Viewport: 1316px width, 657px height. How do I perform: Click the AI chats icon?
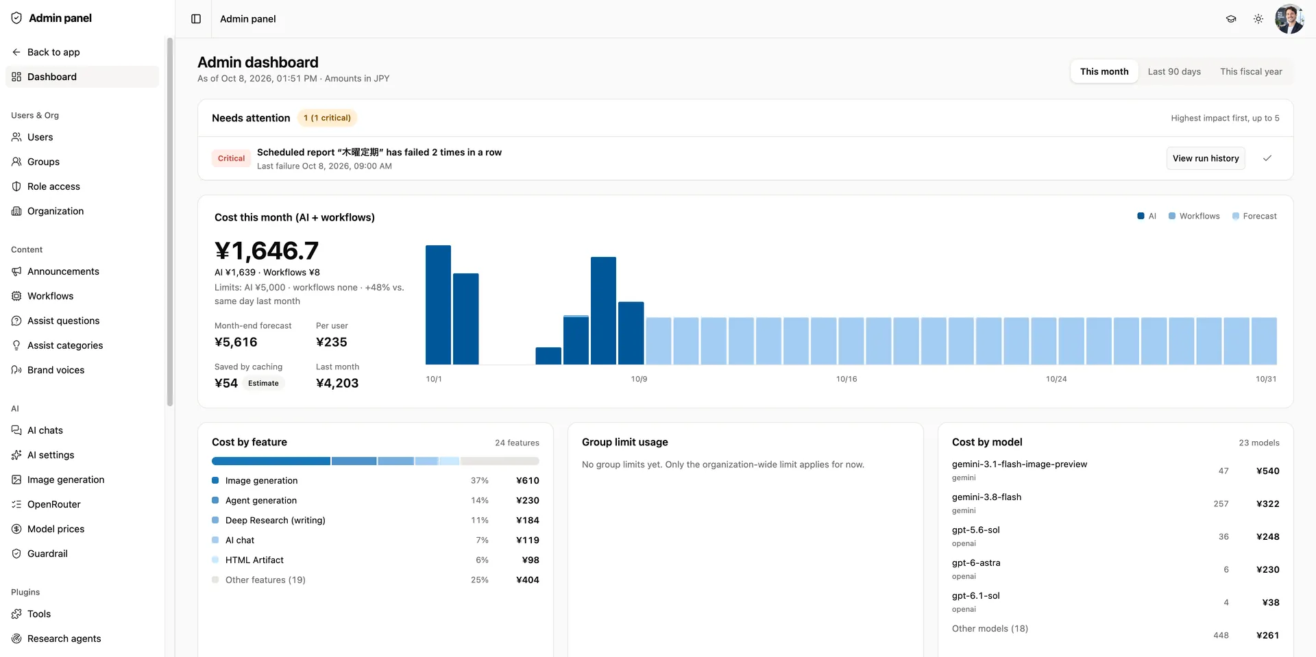pyautogui.click(x=16, y=430)
